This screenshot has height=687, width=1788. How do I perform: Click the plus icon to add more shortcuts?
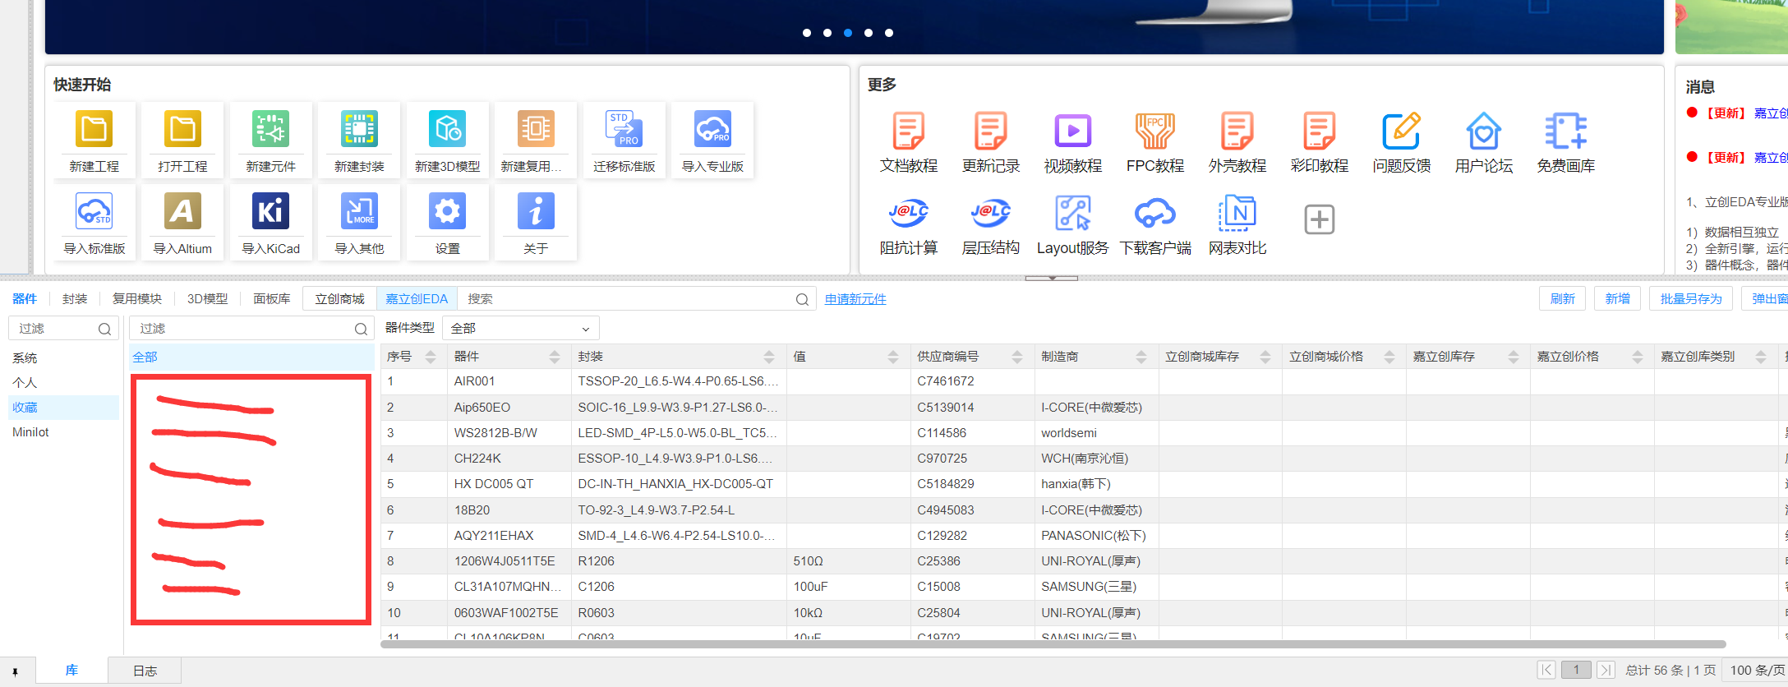pos(1319,219)
